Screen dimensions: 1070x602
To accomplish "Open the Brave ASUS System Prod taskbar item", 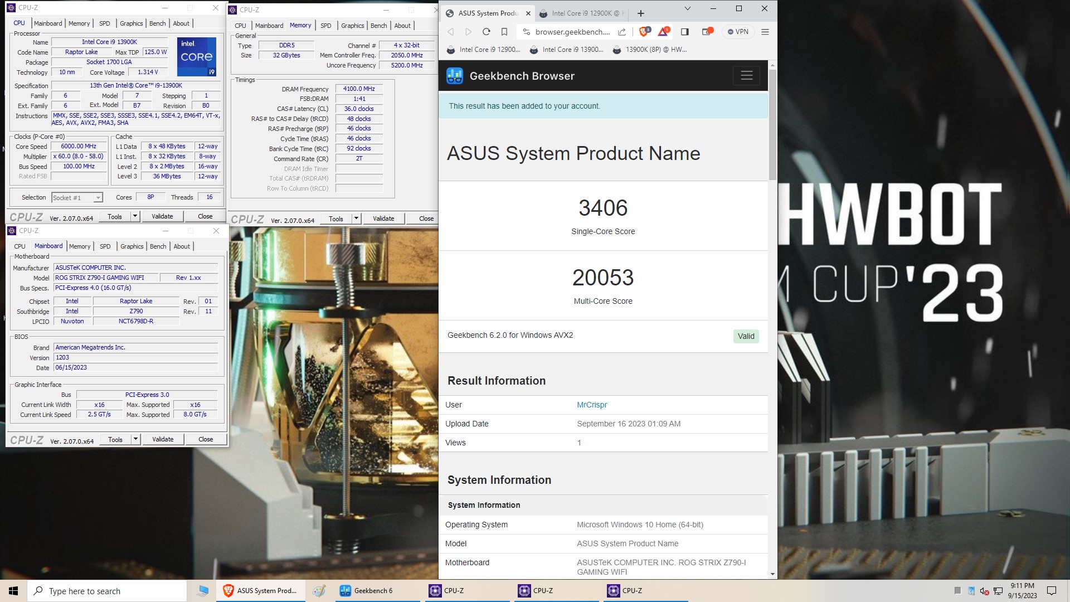I will click(261, 591).
